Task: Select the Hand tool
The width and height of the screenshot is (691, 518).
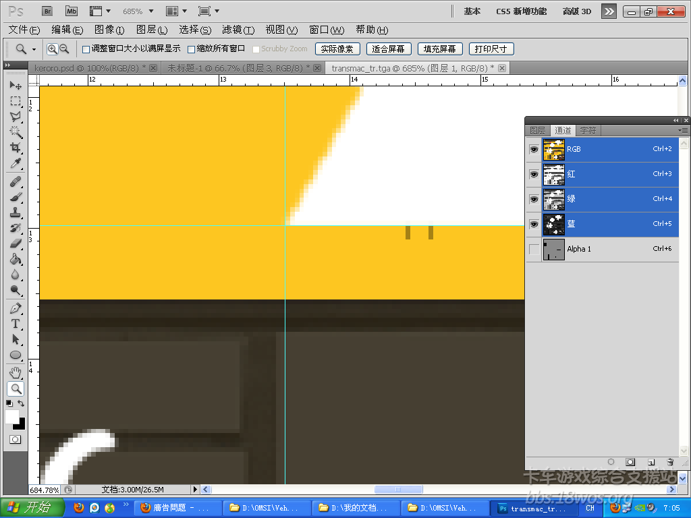Action: [15, 373]
